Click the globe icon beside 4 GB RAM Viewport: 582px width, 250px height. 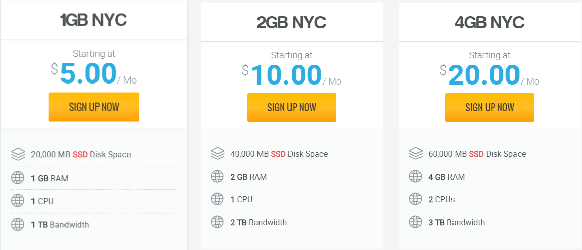[x=415, y=177]
